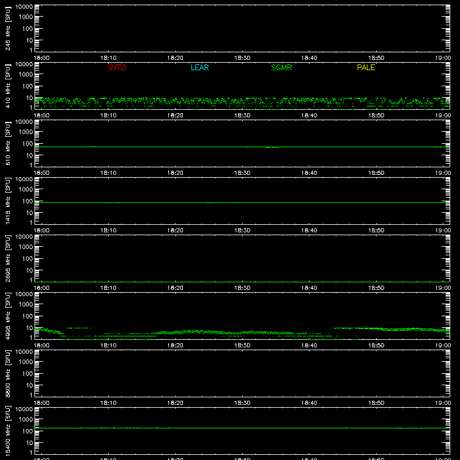The width and height of the screenshot is (460, 460).
Task: Click the red SVTO station label
Action: point(117,67)
